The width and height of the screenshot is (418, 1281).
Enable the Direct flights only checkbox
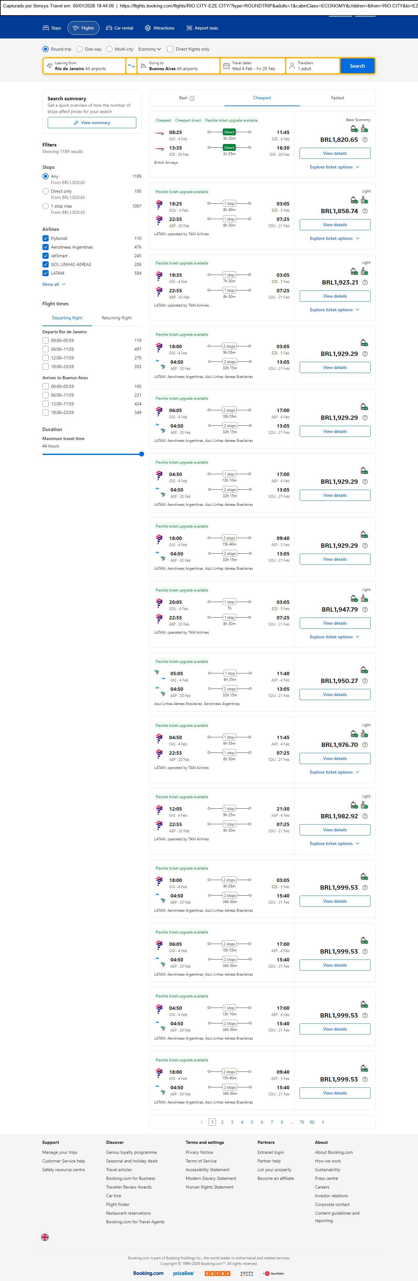(x=170, y=49)
